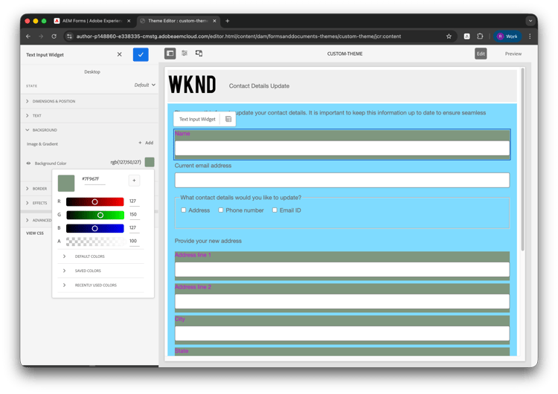Adjust the blue B slider handle
This screenshot has height=394, width=558.
94,228
